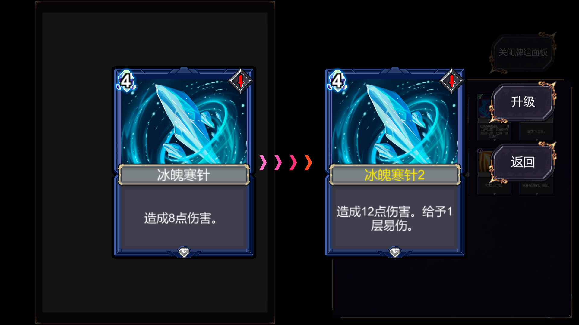Image resolution: width=579 pixels, height=325 pixels.
Task: Select the yellow 冰魄寒针2 name banner
Action: [x=395, y=175]
